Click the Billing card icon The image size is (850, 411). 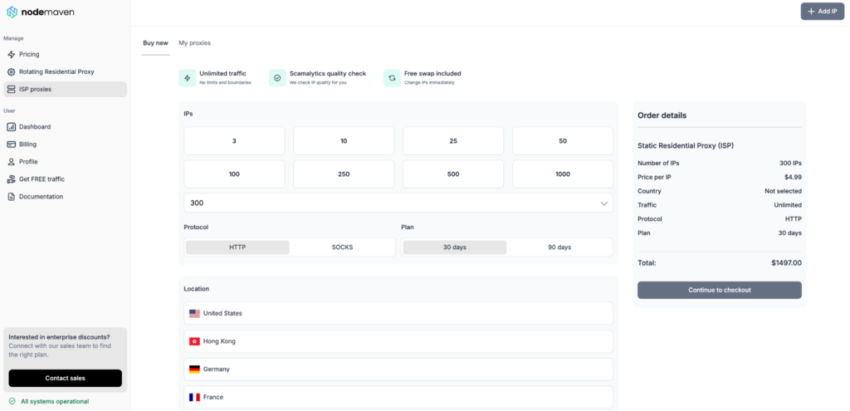click(12, 144)
